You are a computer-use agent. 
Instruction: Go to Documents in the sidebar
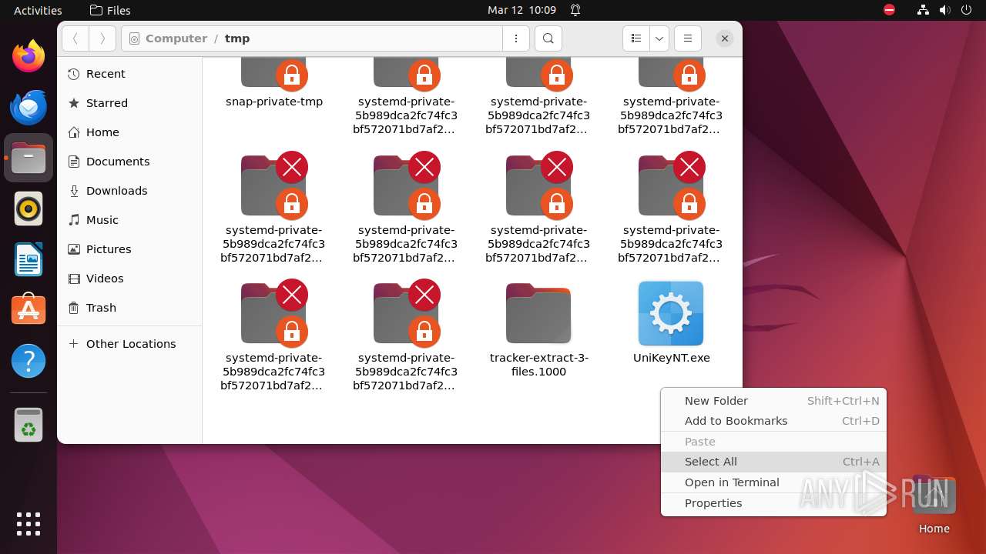[x=129, y=162]
